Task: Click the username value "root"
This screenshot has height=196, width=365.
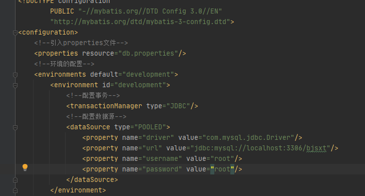Action: (x=222, y=159)
